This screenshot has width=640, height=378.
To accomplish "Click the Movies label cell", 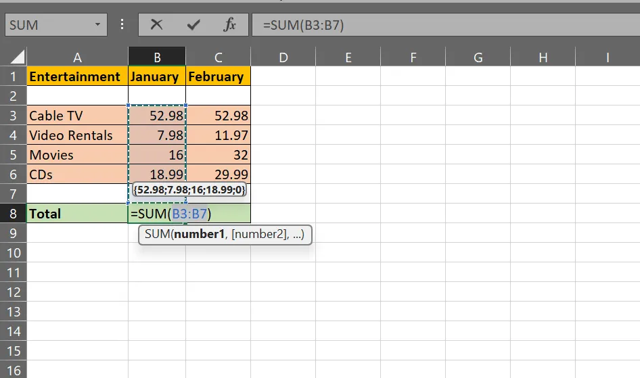I will (x=78, y=155).
